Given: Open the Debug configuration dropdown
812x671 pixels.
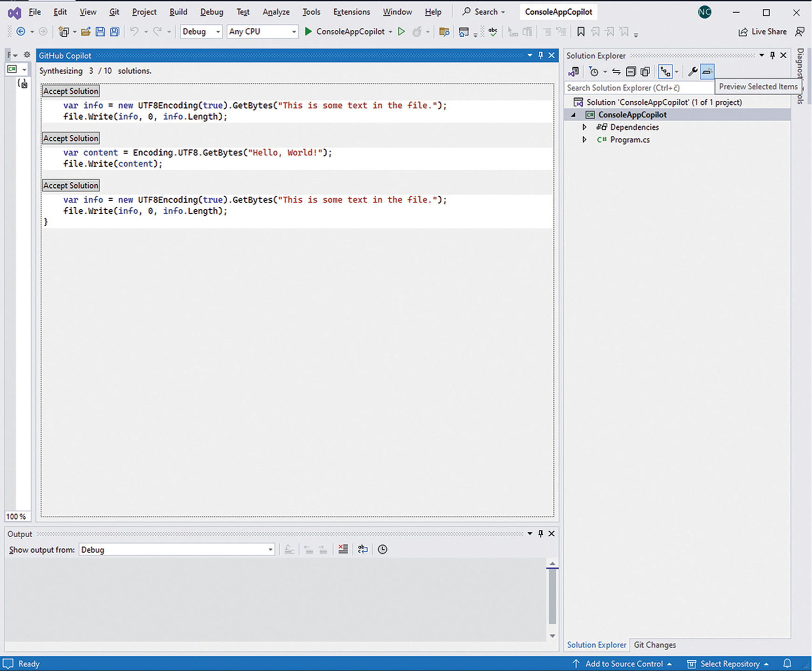Looking at the screenshot, I should 201,32.
